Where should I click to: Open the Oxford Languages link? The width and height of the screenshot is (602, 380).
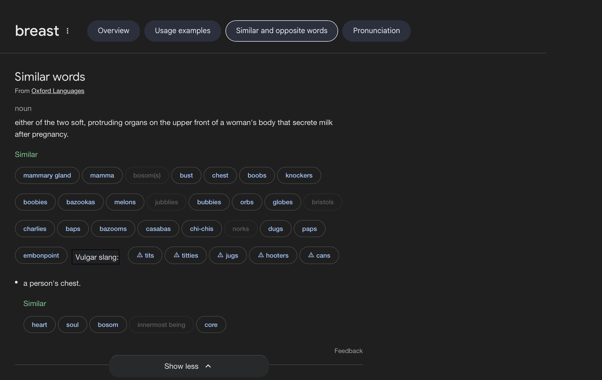[58, 91]
